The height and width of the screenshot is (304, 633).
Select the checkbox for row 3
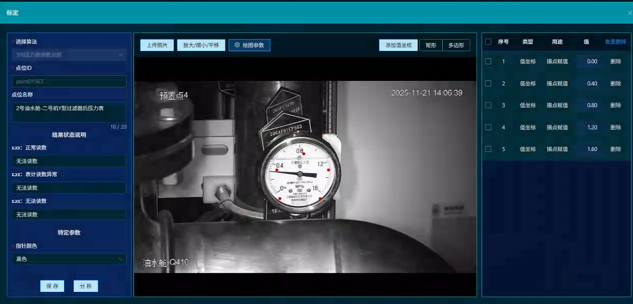click(488, 105)
